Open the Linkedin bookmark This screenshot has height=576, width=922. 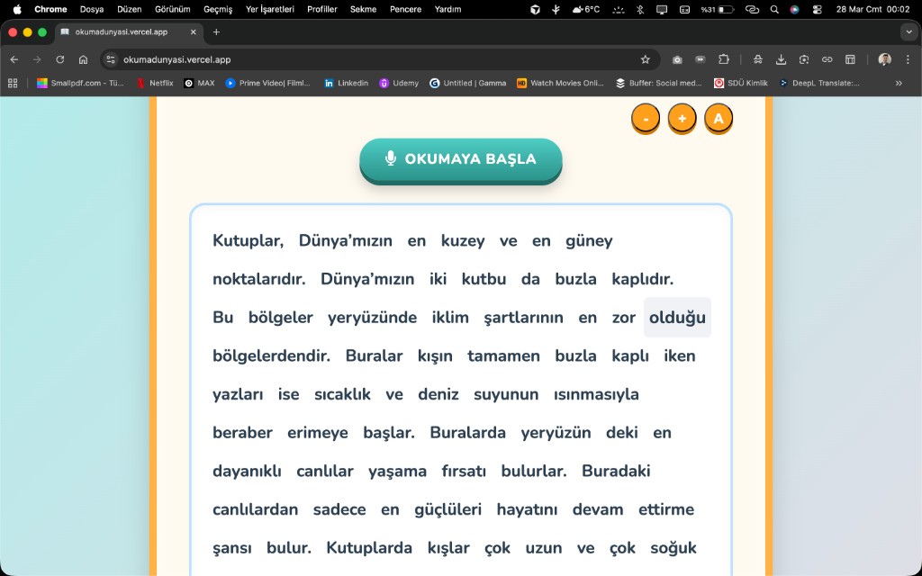click(346, 83)
